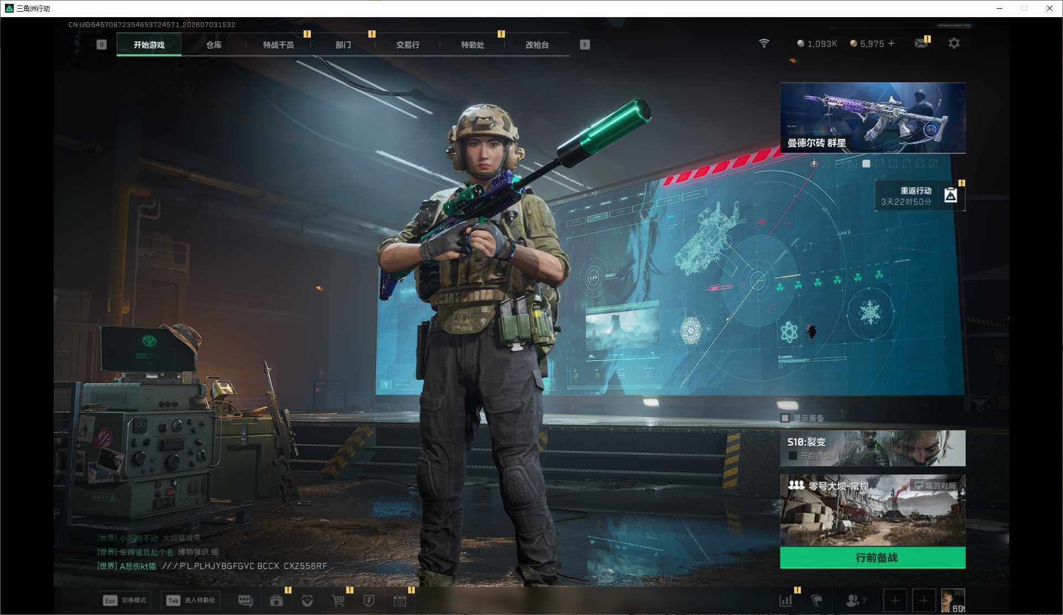1063x615 pixels.
Task: Open the friends list icon
Action: [856, 600]
